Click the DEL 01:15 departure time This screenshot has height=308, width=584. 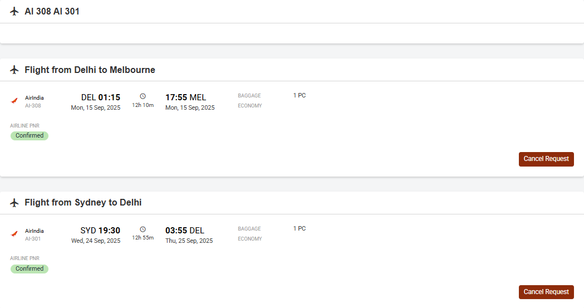click(x=101, y=97)
